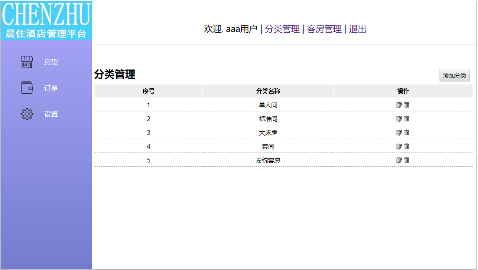Click the 序号 column header
The width and height of the screenshot is (478, 270).
[x=149, y=91]
